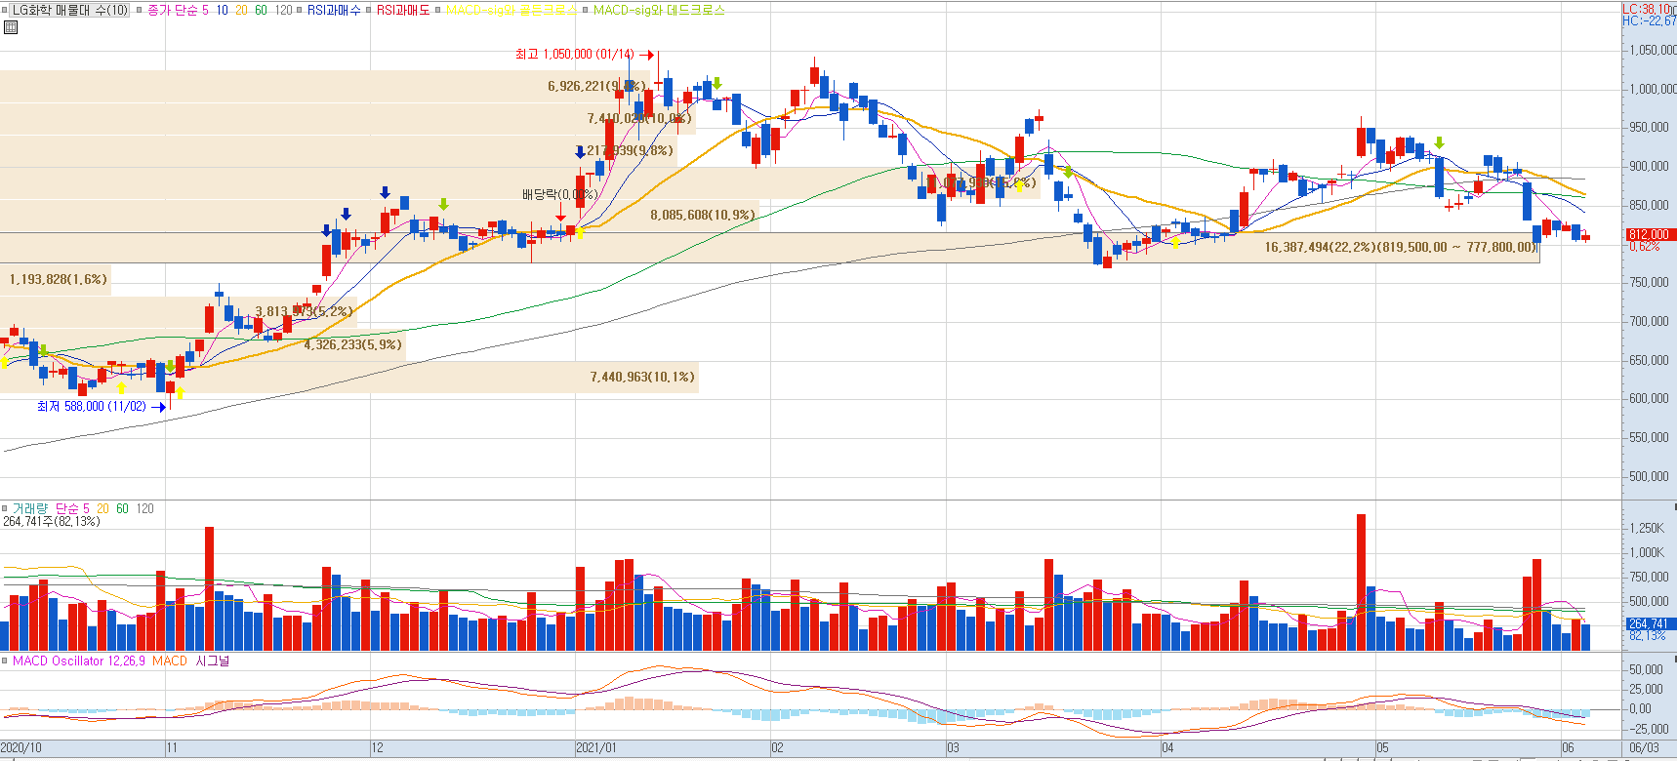Click the 2021/01 date axis label
The width and height of the screenshot is (1677, 761).
tap(596, 748)
